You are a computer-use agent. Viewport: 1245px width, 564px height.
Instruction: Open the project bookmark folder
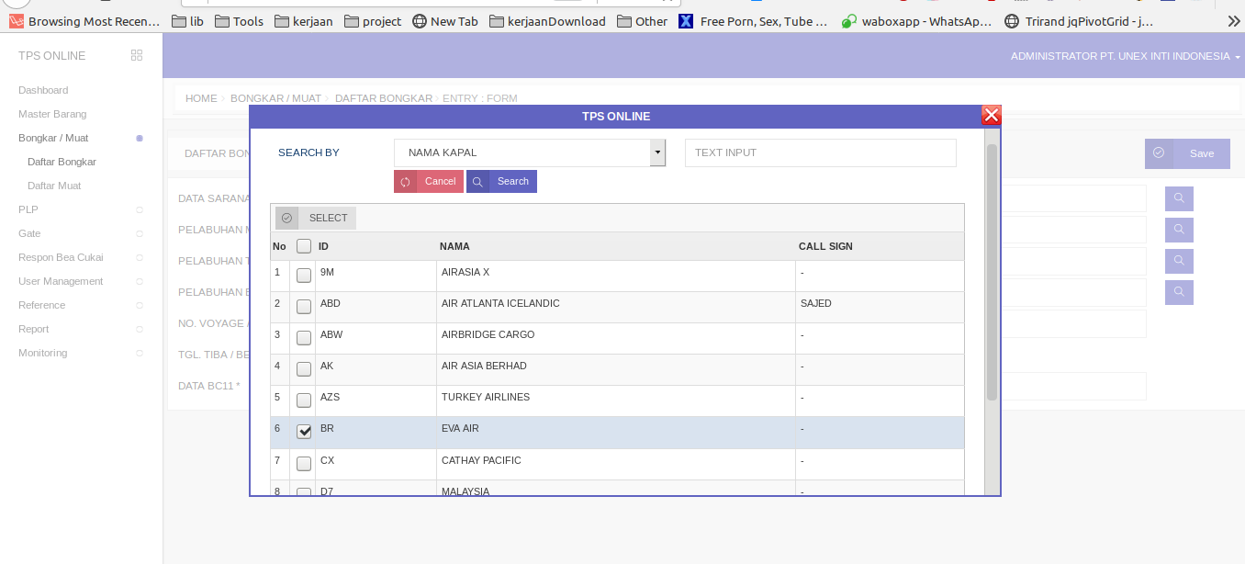pyautogui.click(x=373, y=21)
